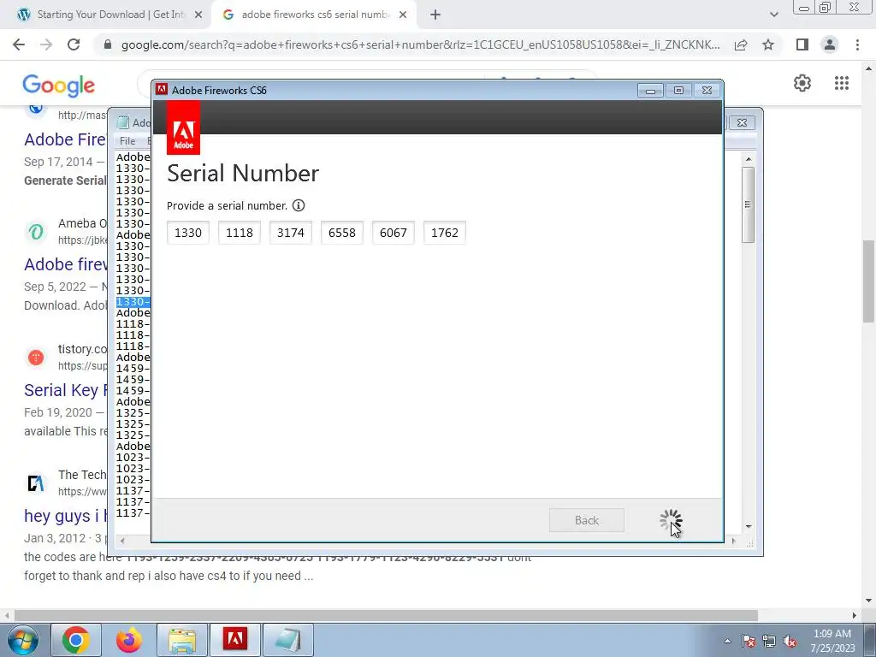Go back in Chrome browser
The width and height of the screenshot is (876, 657).
[x=19, y=44]
